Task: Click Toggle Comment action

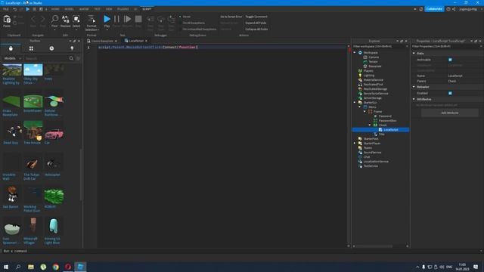Action: coord(256,17)
